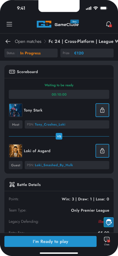Click the 00:10:00 countdown timer bar
118x256 pixels.
click(59, 94)
